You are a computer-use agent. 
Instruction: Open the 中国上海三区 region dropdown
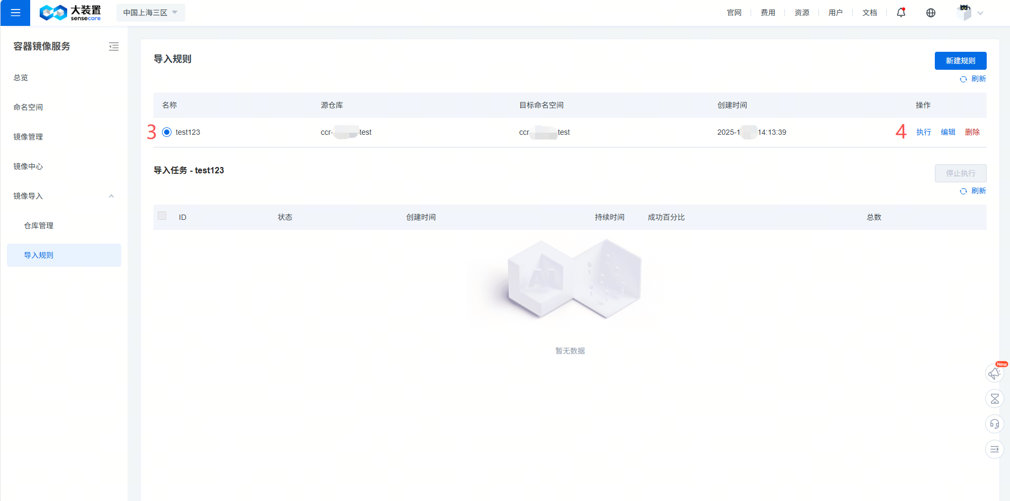(150, 12)
